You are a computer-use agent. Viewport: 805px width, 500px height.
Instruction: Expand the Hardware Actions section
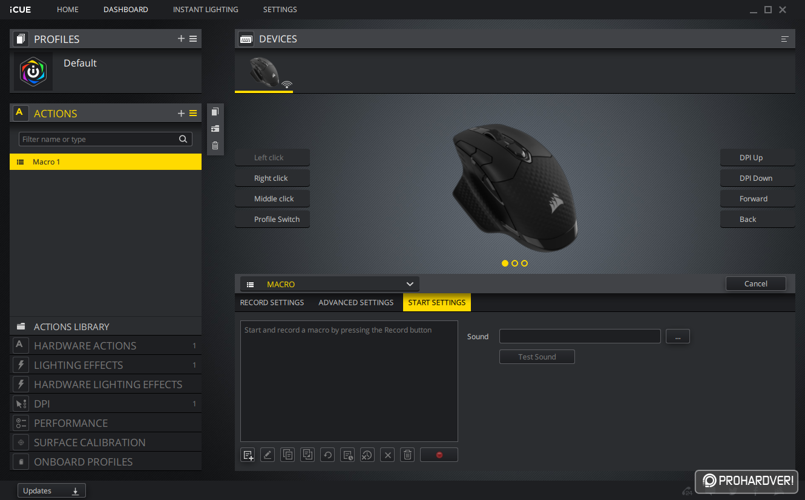pos(105,346)
